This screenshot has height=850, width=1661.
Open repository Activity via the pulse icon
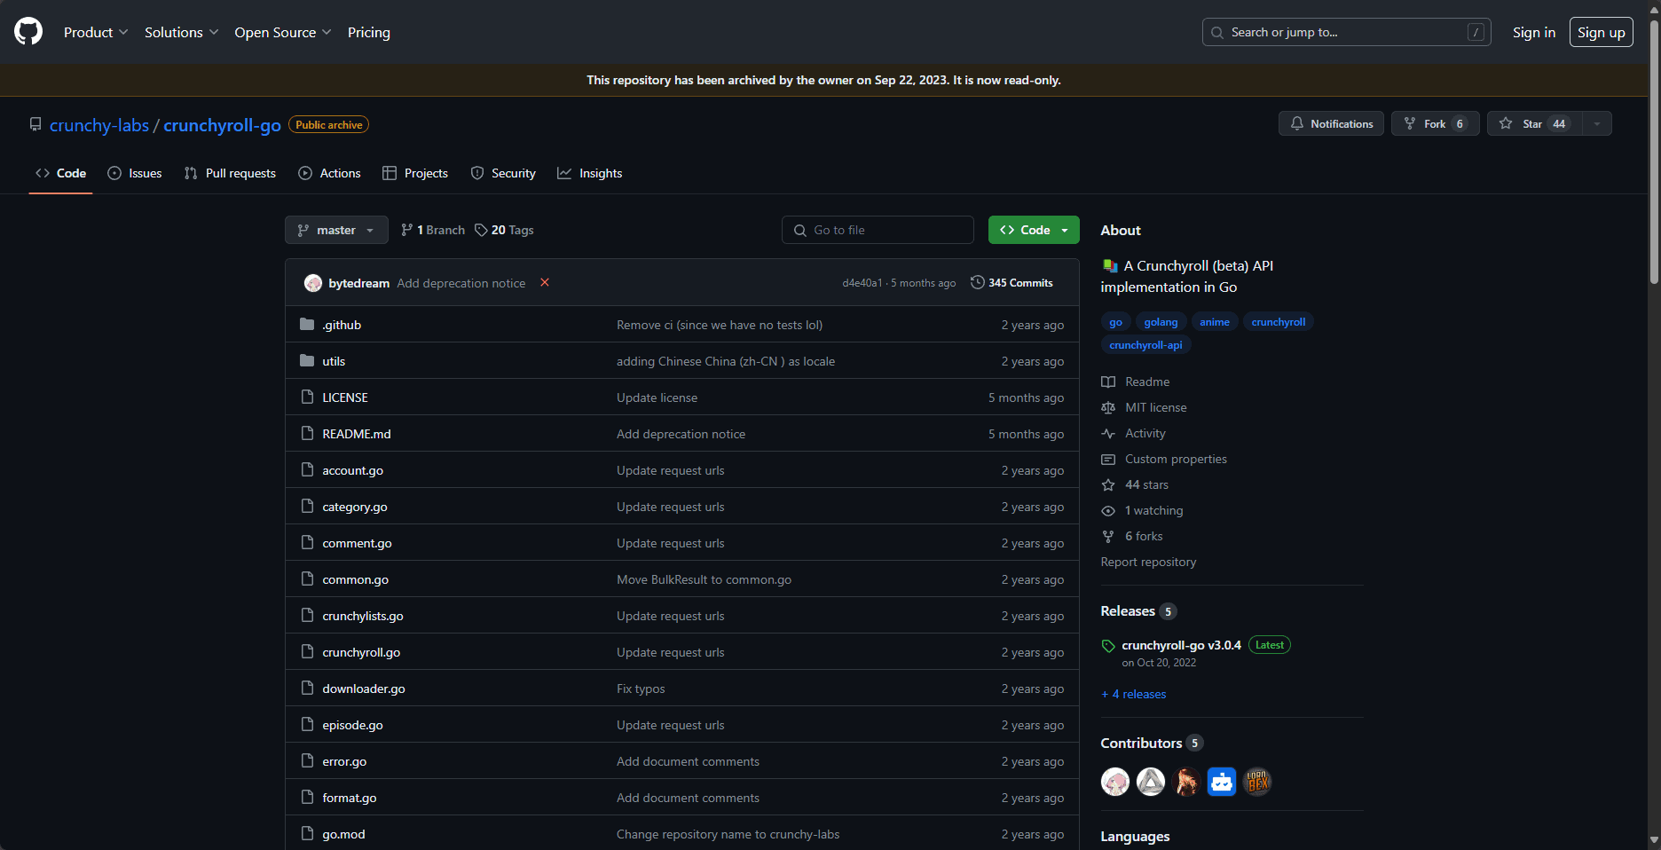(x=1107, y=433)
